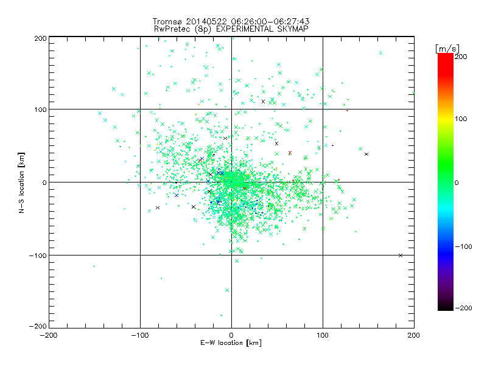This screenshot has width=487, height=365.
Task: Click the yellow 100 m/s band on colorbar
Action: (x=446, y=119)
